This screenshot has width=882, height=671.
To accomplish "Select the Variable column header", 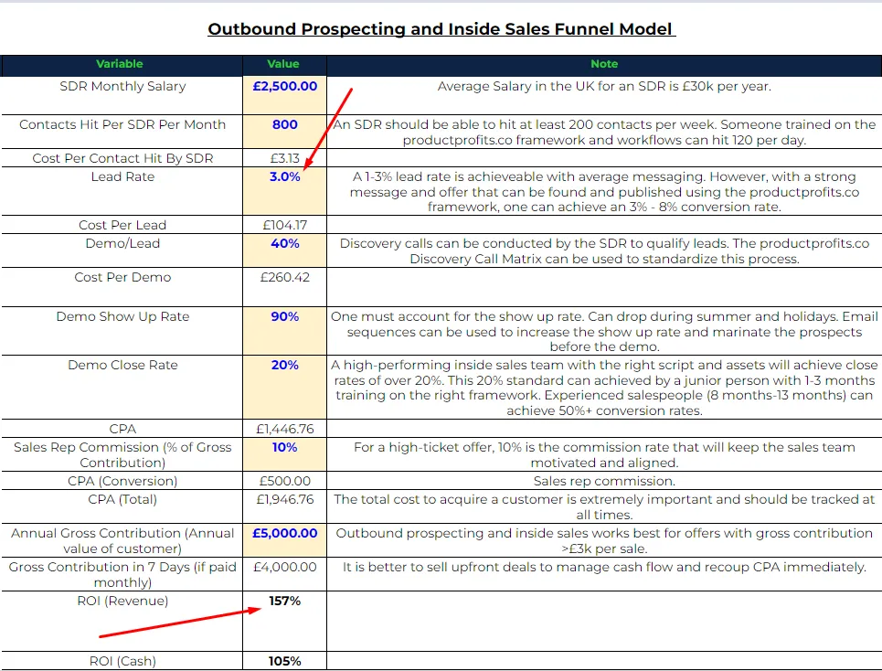I will [122, 65].
